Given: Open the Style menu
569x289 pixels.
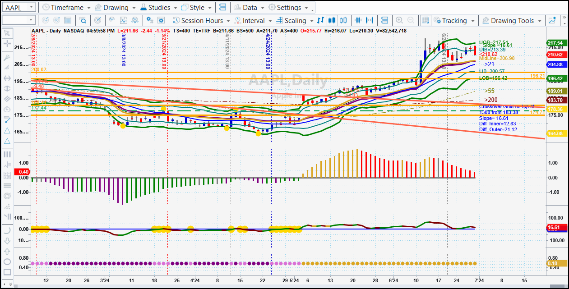Looking at the screenshot, I should (x=196, y=8).
